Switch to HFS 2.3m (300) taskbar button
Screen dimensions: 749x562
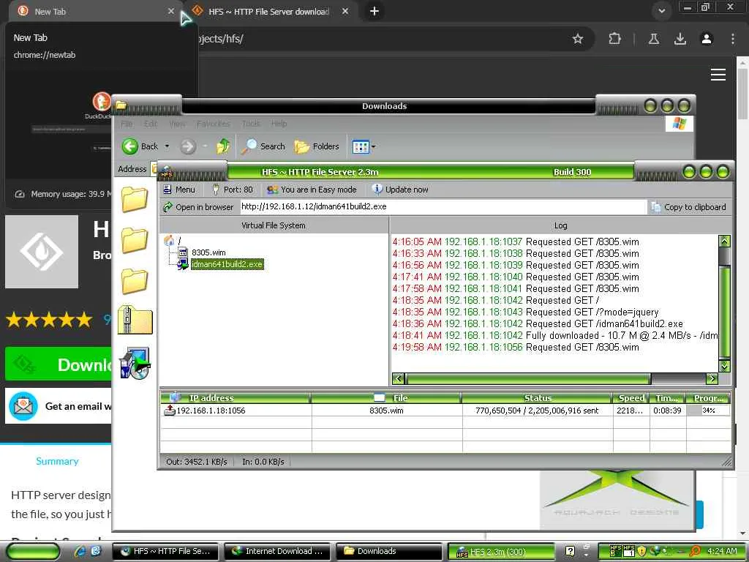click(x=501, y=552)
